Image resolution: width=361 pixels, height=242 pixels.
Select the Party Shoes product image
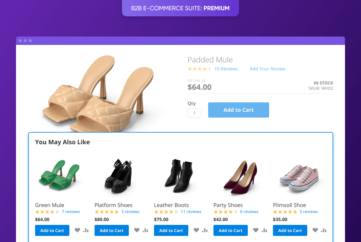[240, 176]
